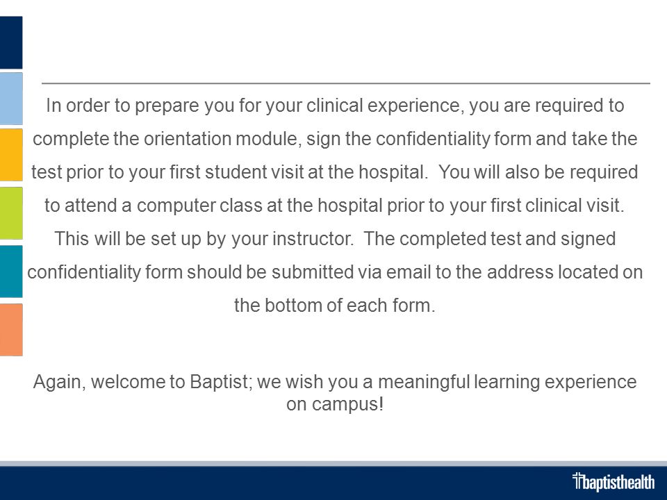Click the words 'confidentiality form and take the'
667x500 pixels.
pos(507,139)
